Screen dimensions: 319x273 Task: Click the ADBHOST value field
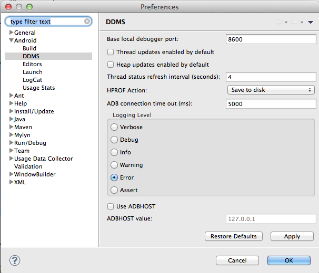[271, 219]
